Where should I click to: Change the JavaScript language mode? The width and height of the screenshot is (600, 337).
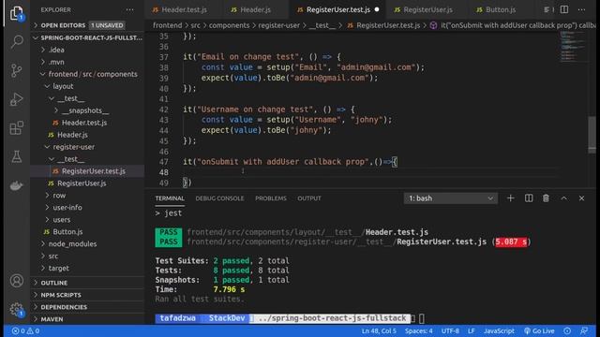(499, 330)
